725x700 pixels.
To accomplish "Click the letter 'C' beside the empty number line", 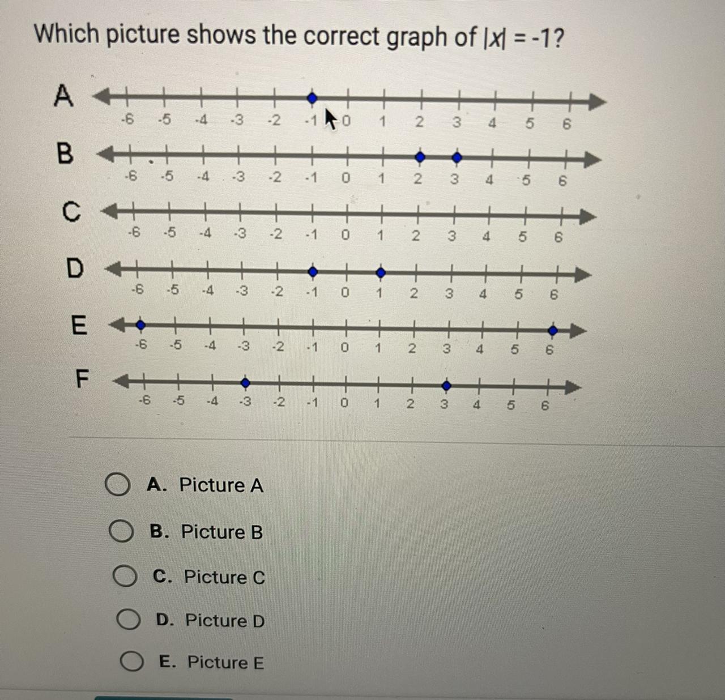I will [x=71, y=212].
